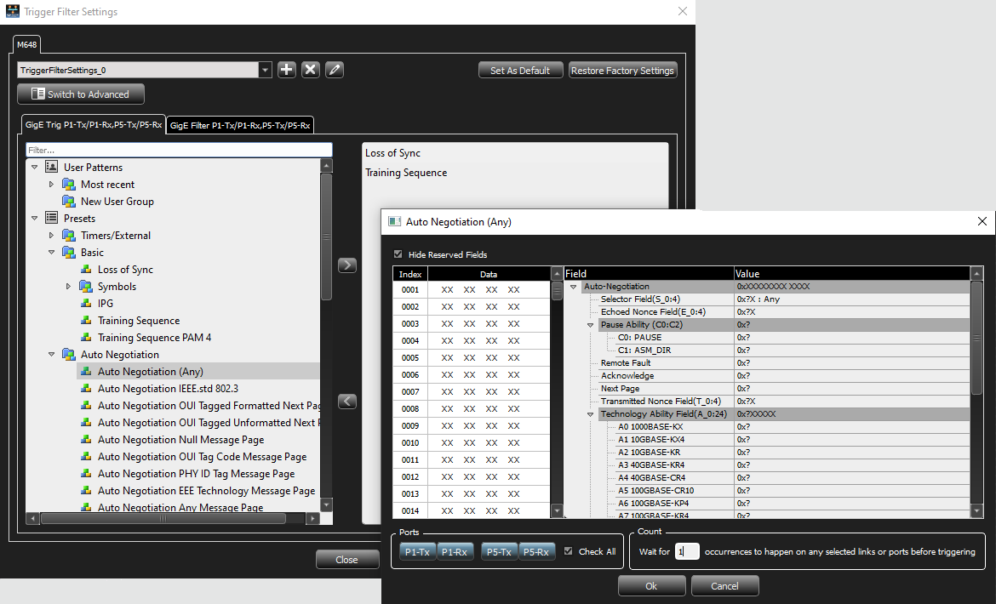Click the Symbols folder icon
Screen dimensions: 996x604
coord(86,286)
